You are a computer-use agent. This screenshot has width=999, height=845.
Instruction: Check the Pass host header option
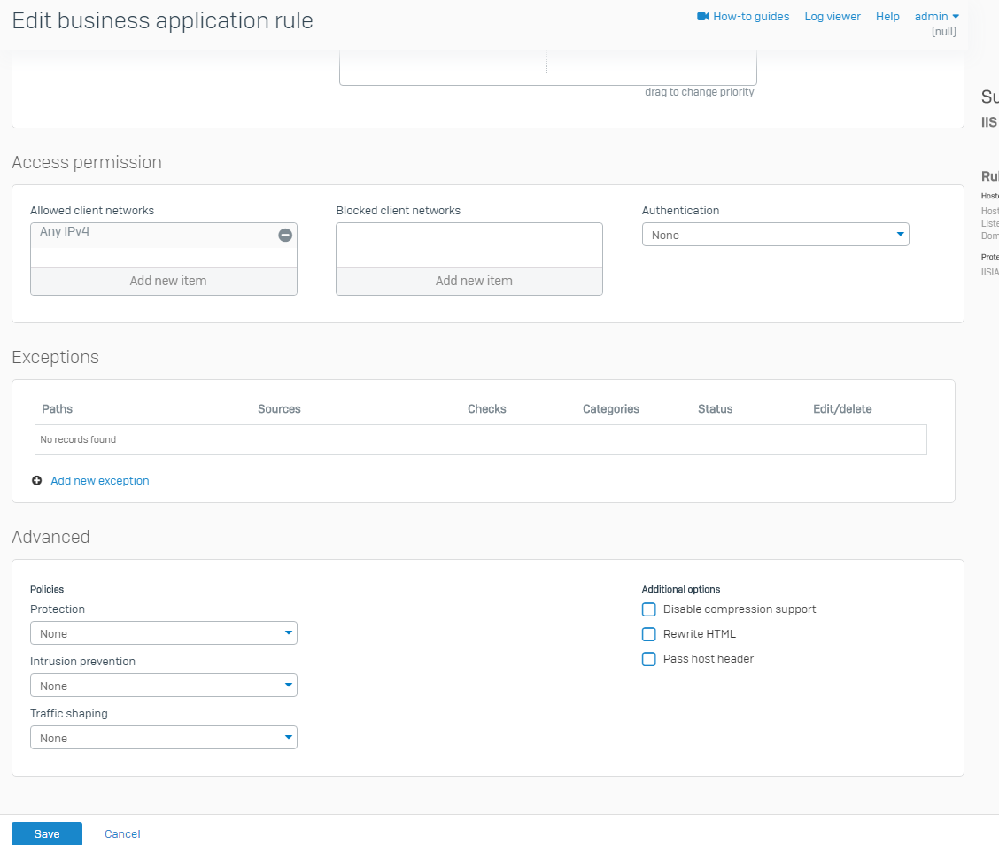point(648,659)
